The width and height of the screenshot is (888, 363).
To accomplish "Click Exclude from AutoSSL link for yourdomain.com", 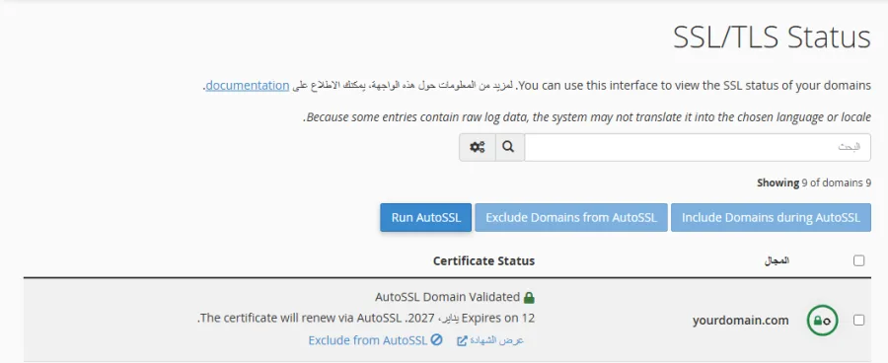I will (x=375, y=339).
